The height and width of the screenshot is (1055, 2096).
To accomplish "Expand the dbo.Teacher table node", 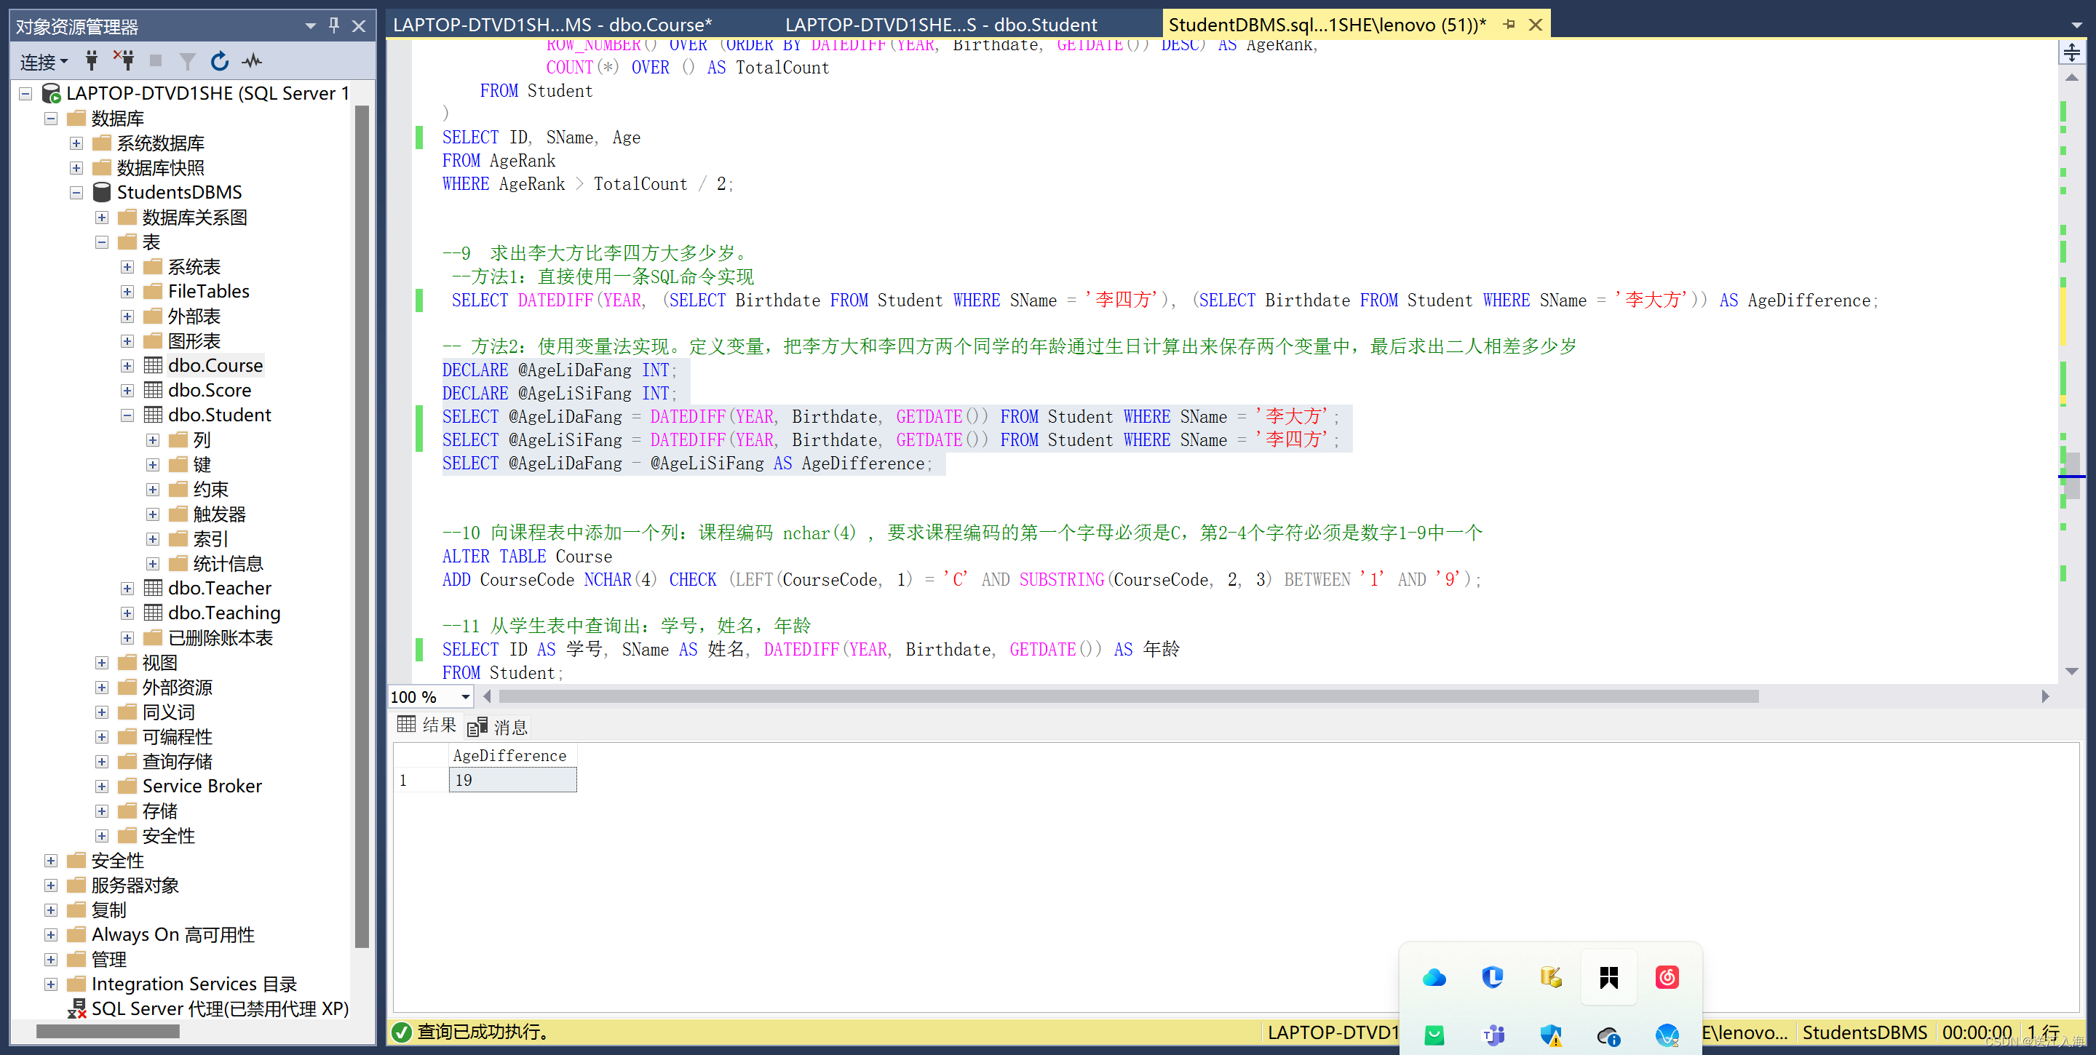I will (128, 587).
